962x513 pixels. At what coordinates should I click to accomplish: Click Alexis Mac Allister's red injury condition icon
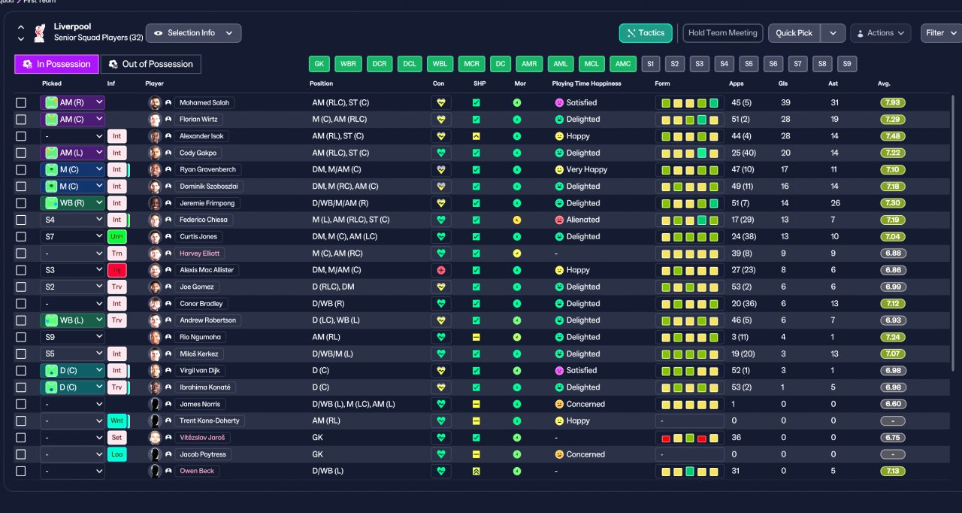(440, 270)
